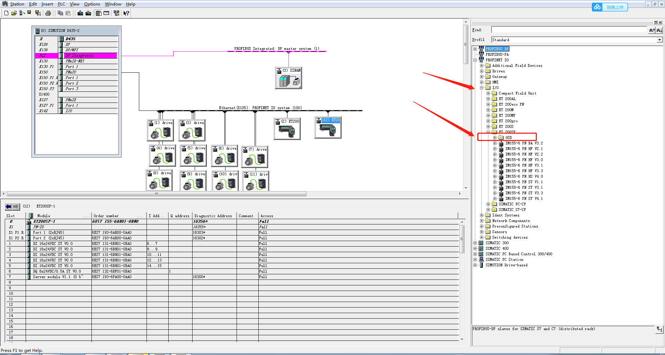Click the window-shaped icon right of Catalog
The image size is (665, 355).
[x=106, y=13]
